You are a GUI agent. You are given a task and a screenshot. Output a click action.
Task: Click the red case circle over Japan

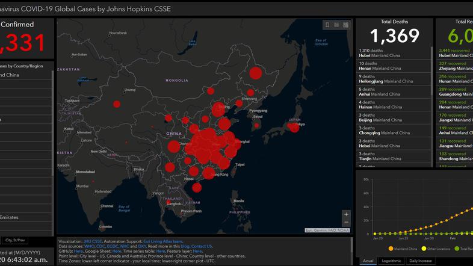tap(294, 127)
